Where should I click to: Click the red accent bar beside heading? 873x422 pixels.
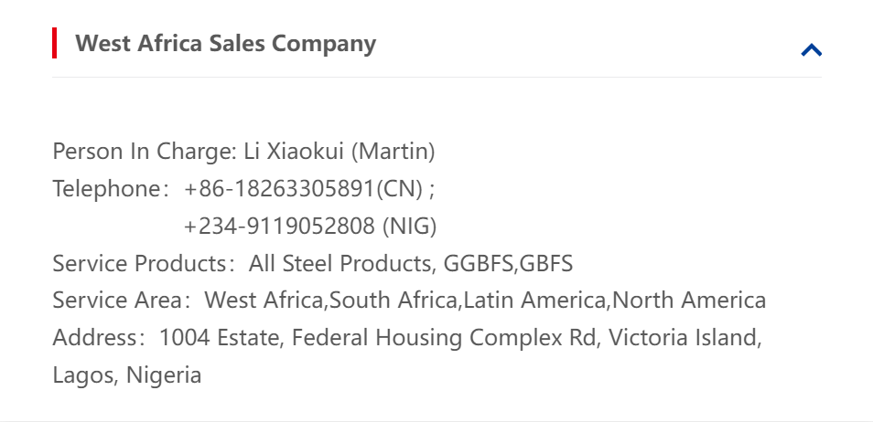55,43
